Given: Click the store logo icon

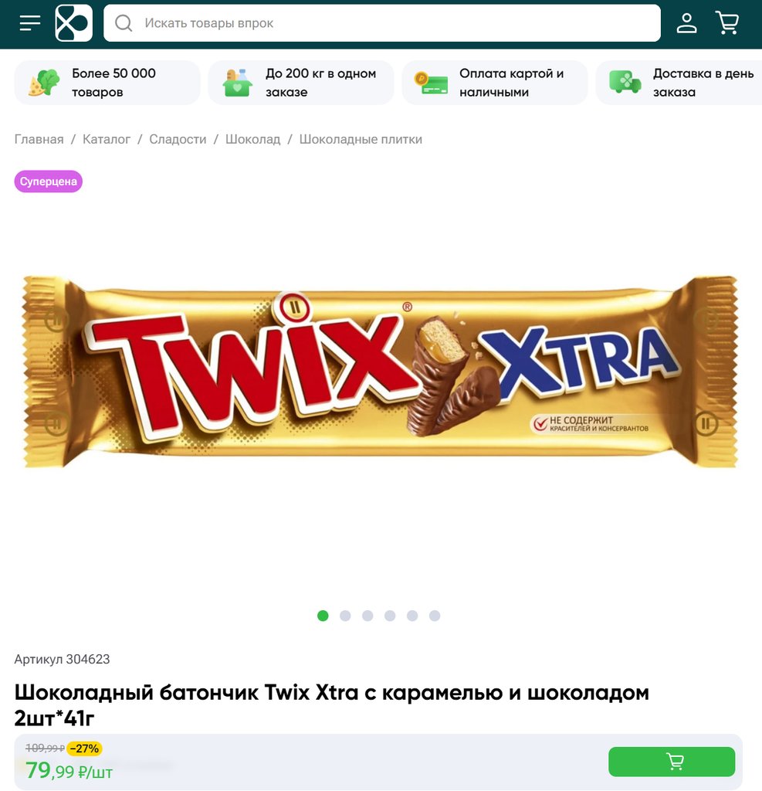Looking at the screenshot, I should click(73, 23).
